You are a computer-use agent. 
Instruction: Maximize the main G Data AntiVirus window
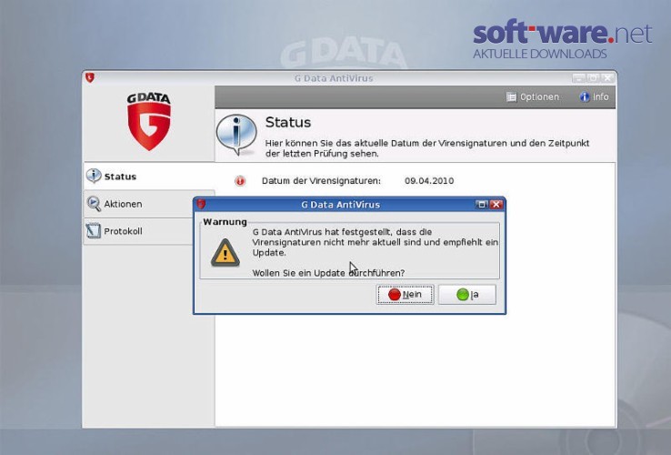click(x=593, y=78)
